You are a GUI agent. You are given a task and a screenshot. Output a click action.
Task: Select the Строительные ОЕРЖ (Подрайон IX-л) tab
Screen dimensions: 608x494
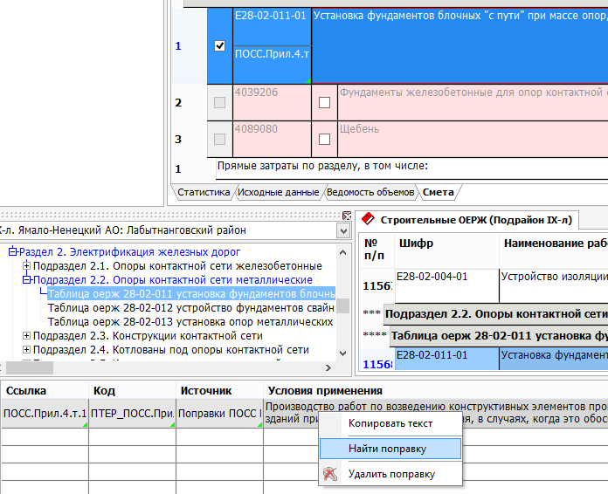pos(467,220)
